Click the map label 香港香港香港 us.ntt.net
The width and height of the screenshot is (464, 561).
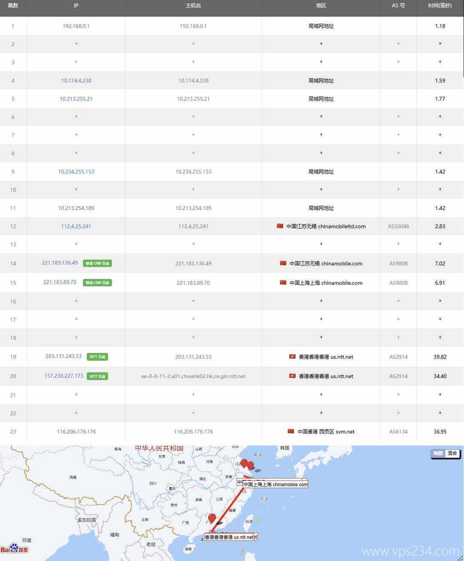tap(229, 537)
